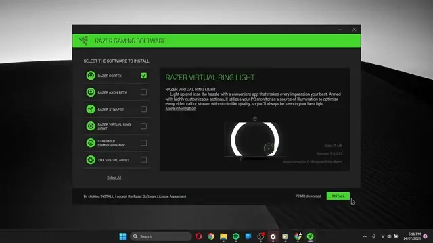
Task: Click the Razer Virtual Ring Light icon
Action: click(x=91, y=126)
